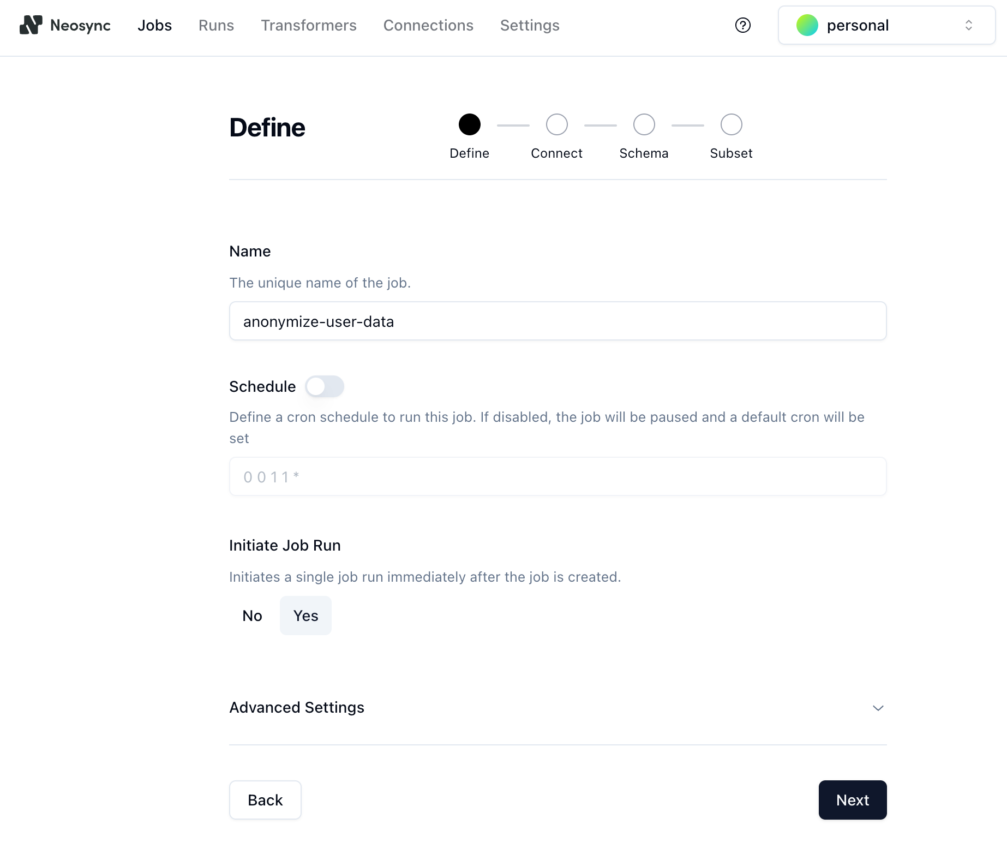1007x848 pixels.
Task: Collapse the Advanced Settings chevron
Action: (x=878, y=708)
